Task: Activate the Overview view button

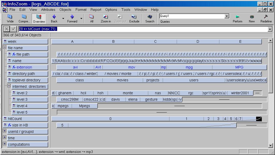Action: point(39,18)
